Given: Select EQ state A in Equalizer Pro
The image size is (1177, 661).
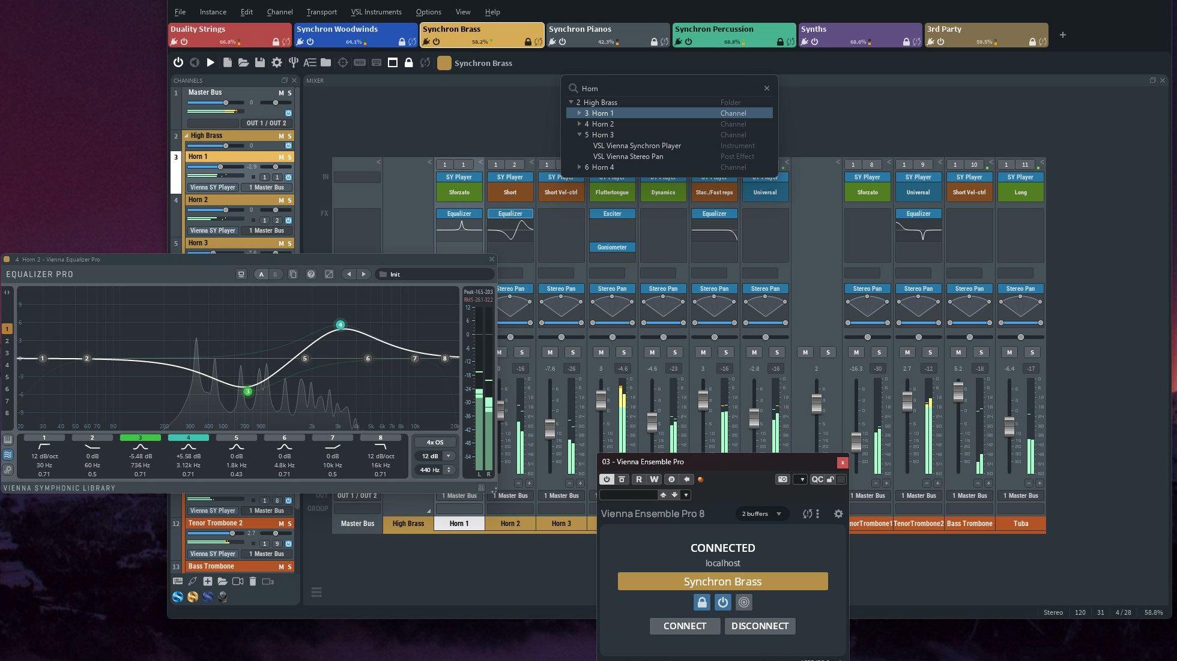Looking at the screenshot, I should (x=261, y=274).
